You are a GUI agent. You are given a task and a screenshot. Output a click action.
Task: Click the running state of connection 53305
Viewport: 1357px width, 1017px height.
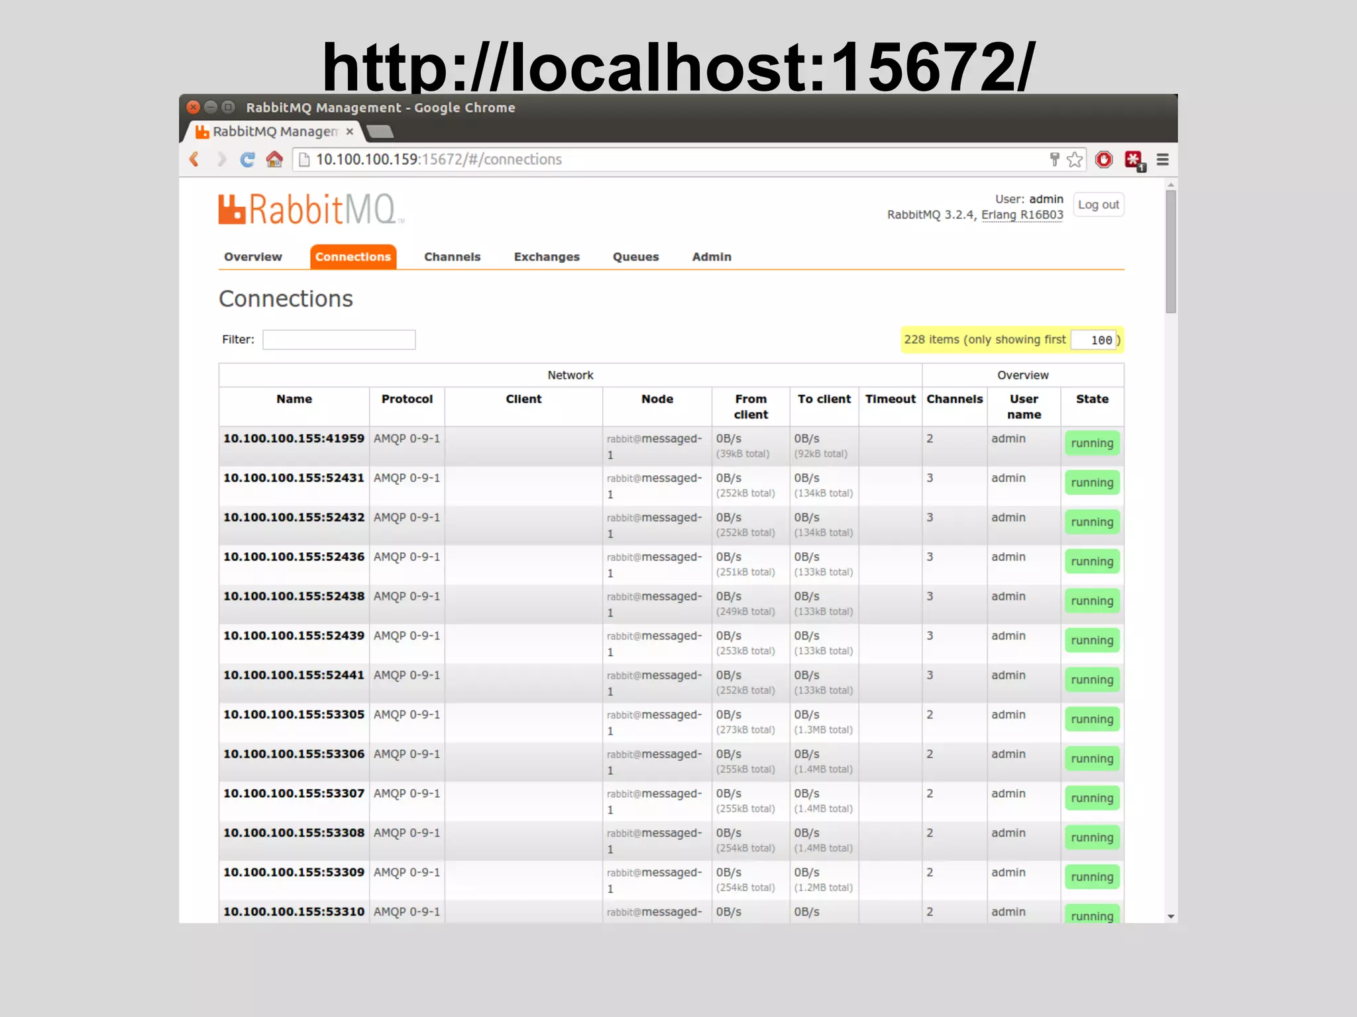pyautogui.click(x=1092, y=720)
